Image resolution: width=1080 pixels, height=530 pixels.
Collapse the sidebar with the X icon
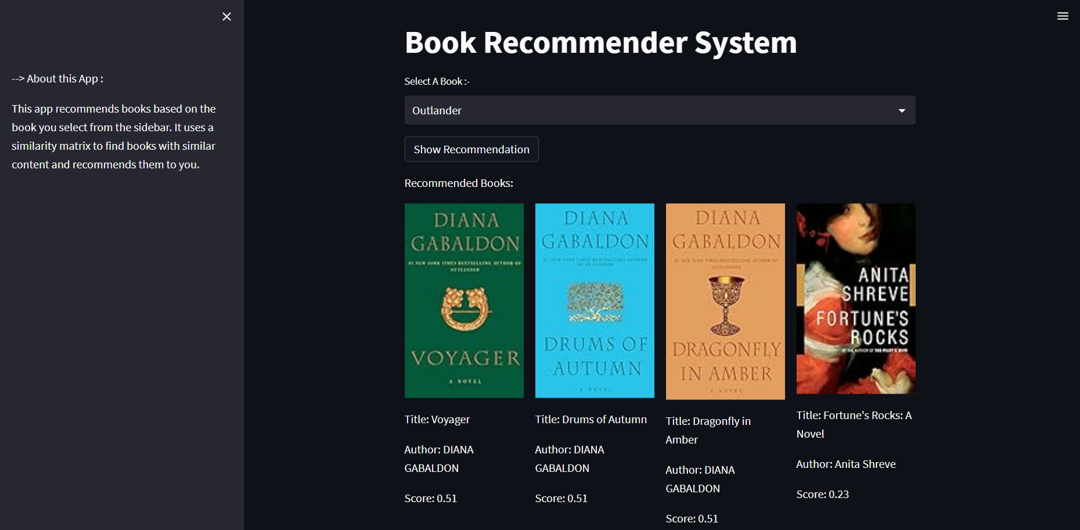[226, 16]
